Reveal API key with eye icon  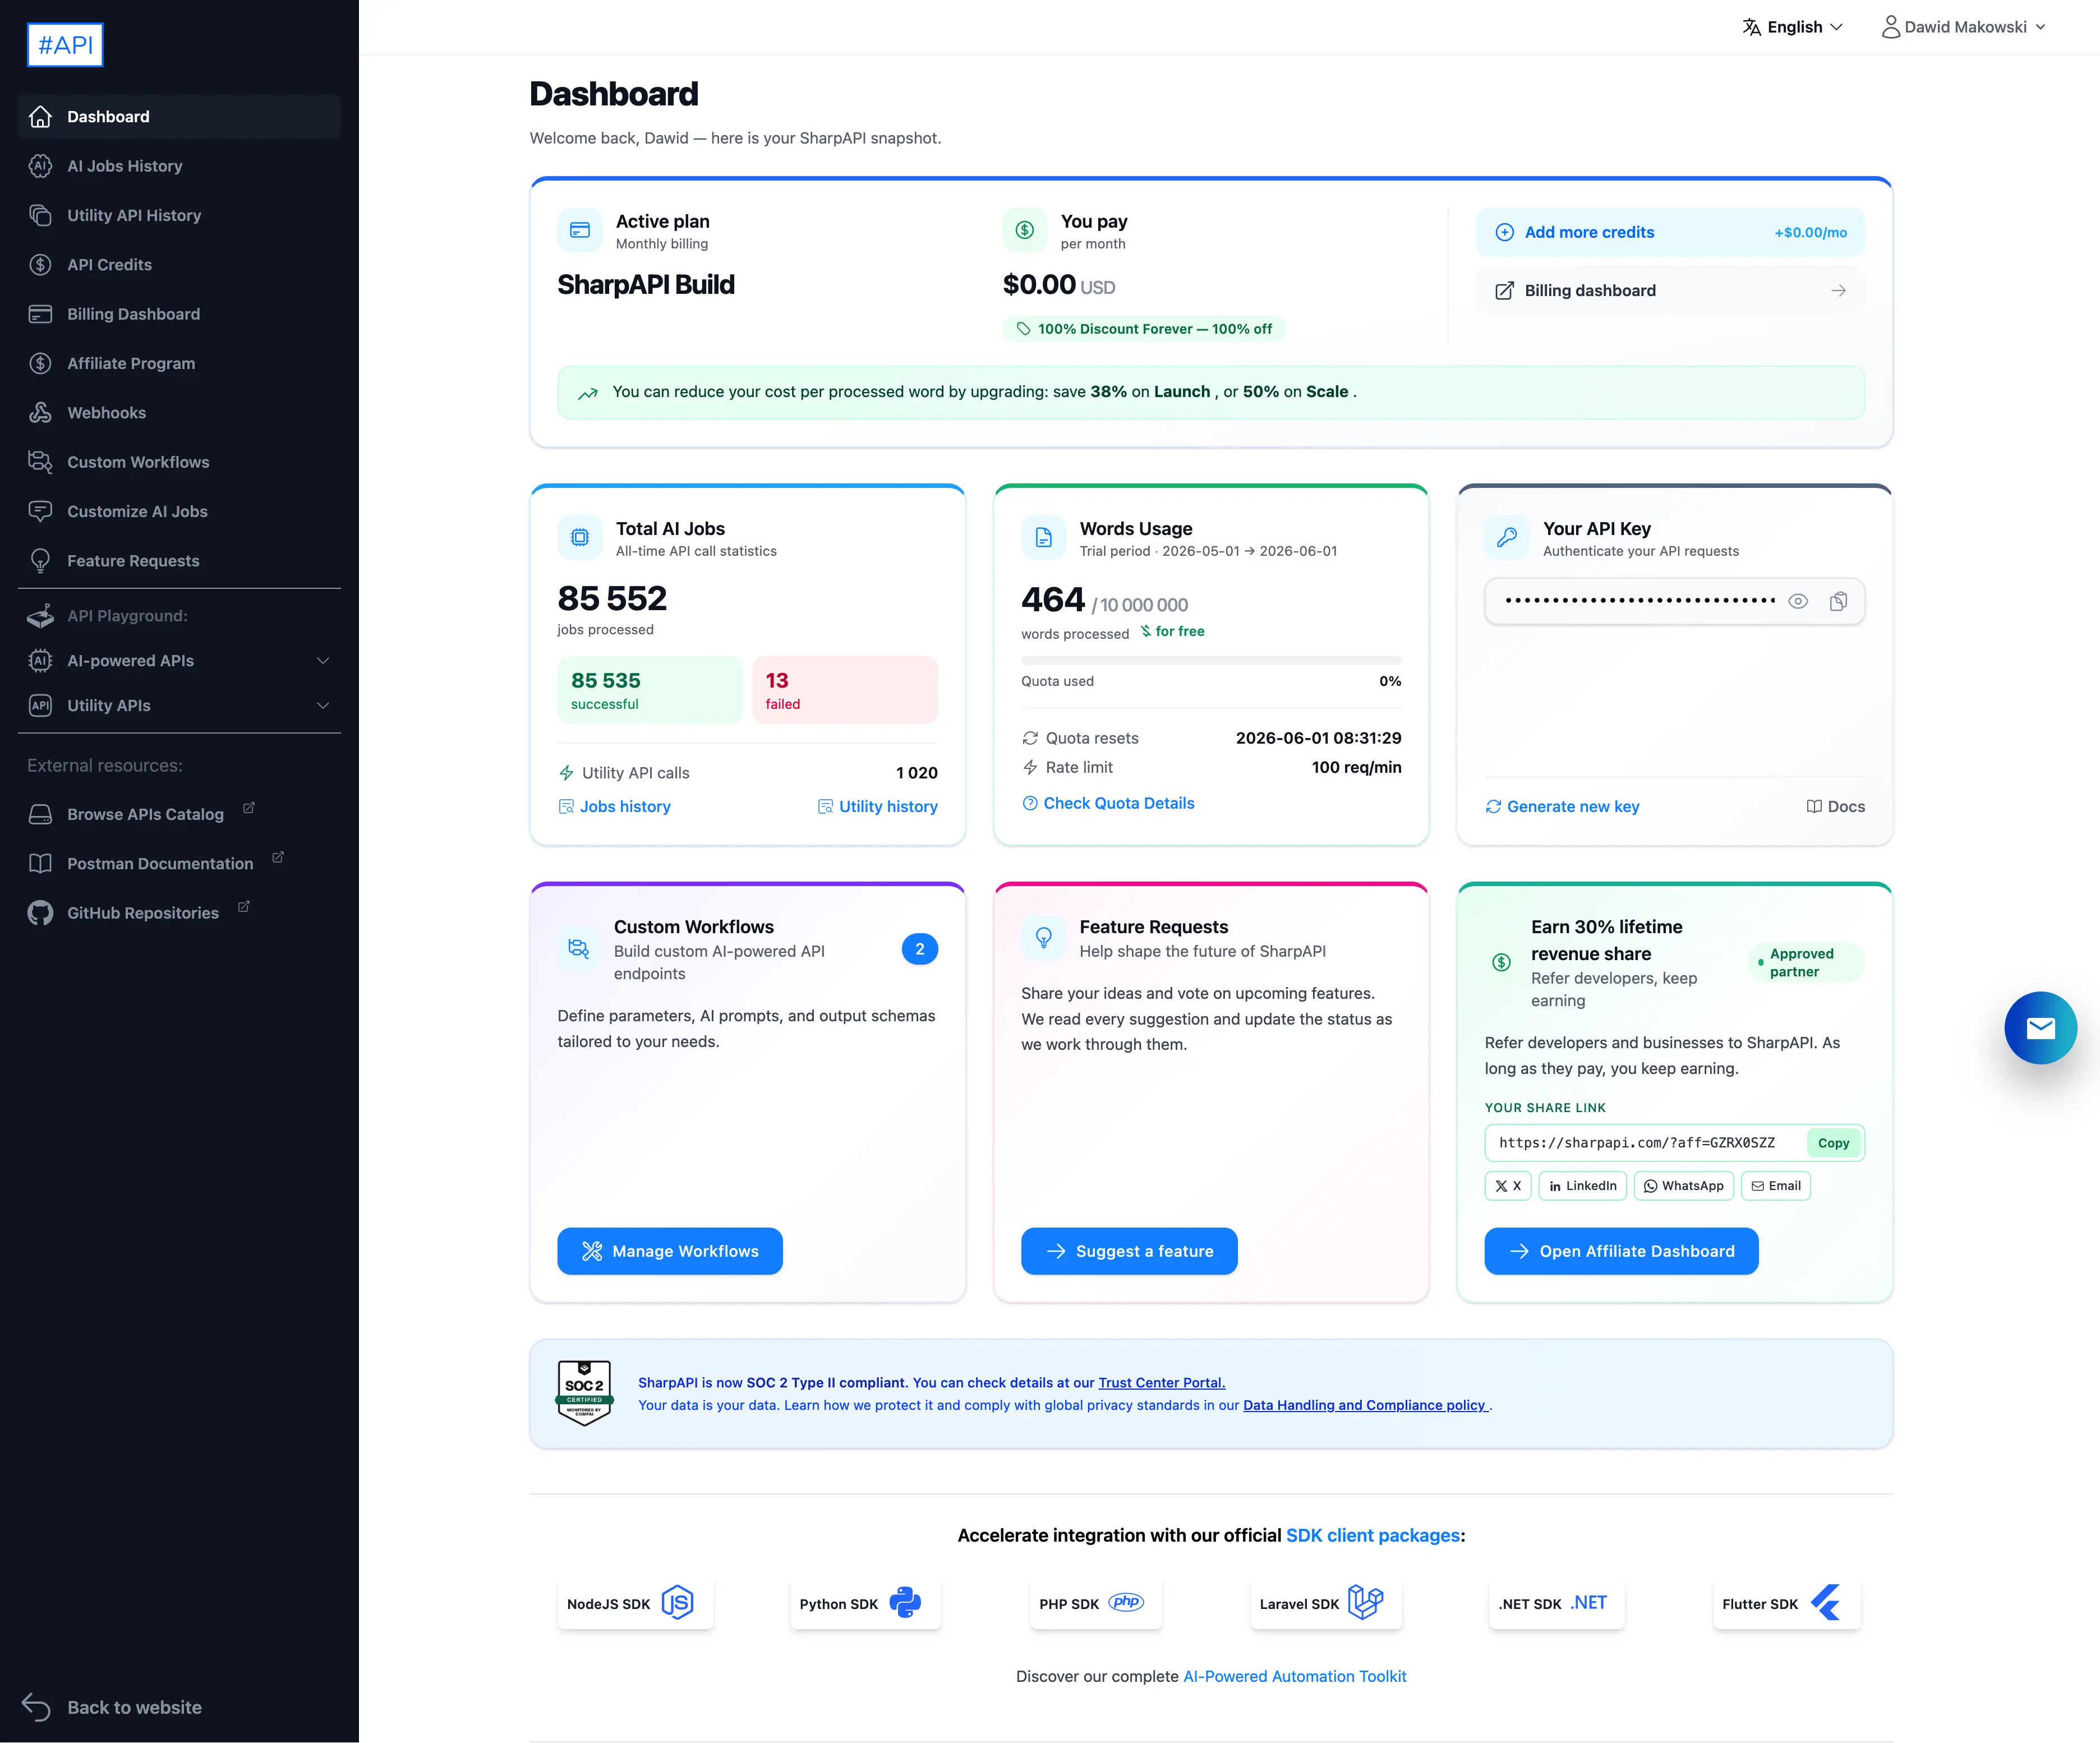click(1798, 602)
